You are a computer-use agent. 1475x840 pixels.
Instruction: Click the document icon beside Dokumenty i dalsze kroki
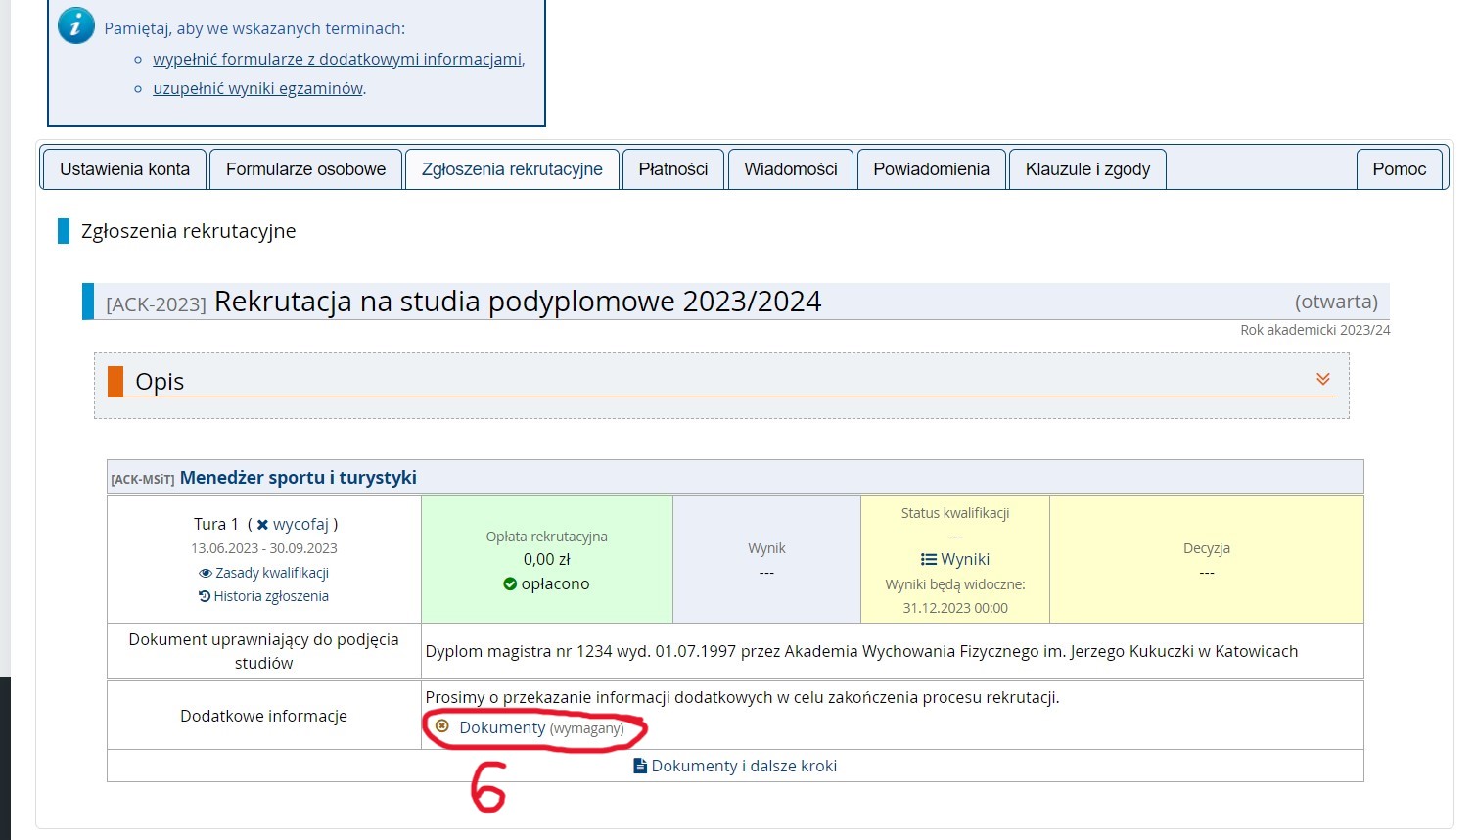[640, 766]
